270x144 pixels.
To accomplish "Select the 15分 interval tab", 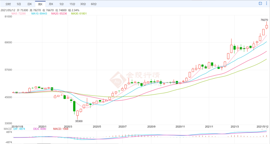I will point(72,4).
